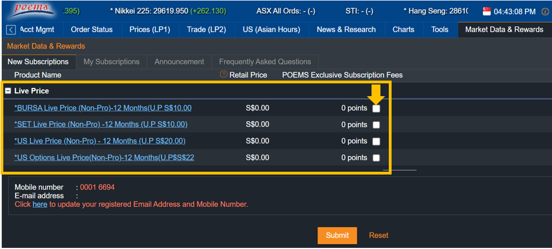Open the Order Status menu
Screen dimensions: 552x249
(x=92, y=30)
